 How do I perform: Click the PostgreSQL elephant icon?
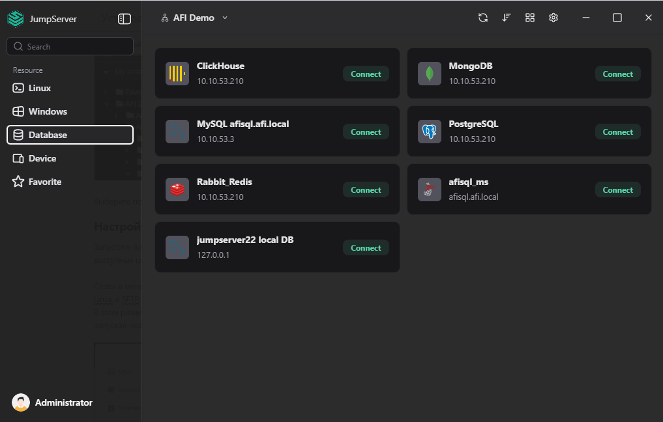tap(430, 132)
